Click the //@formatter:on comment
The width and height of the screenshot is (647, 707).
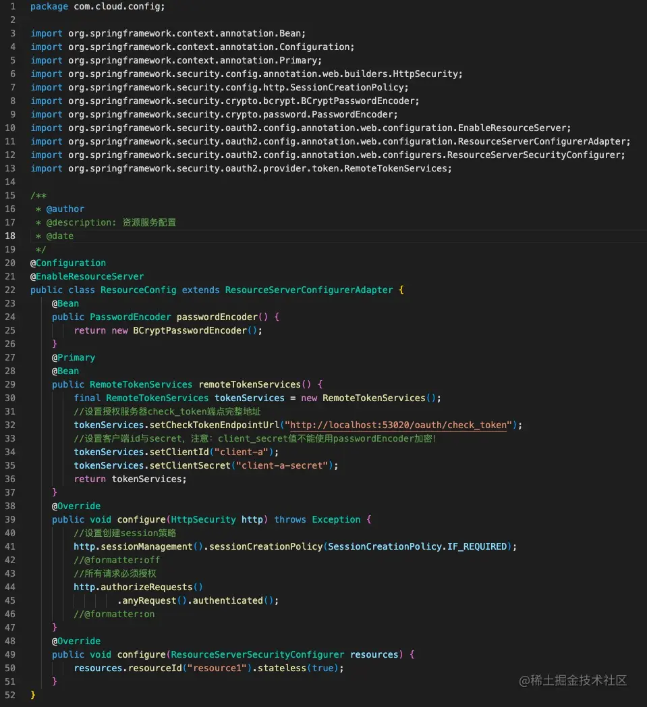point(114,614)
